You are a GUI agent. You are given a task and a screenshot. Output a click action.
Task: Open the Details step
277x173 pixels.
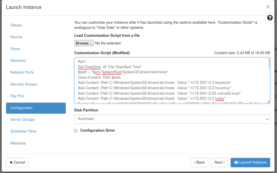16,25
